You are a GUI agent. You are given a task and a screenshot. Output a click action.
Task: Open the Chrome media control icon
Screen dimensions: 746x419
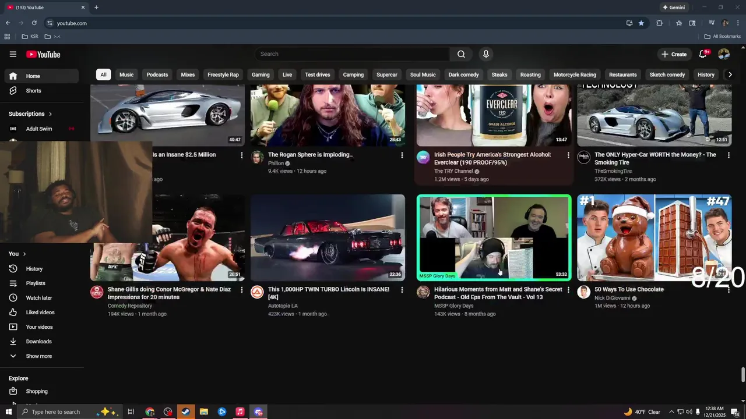(x=712, y=23)
